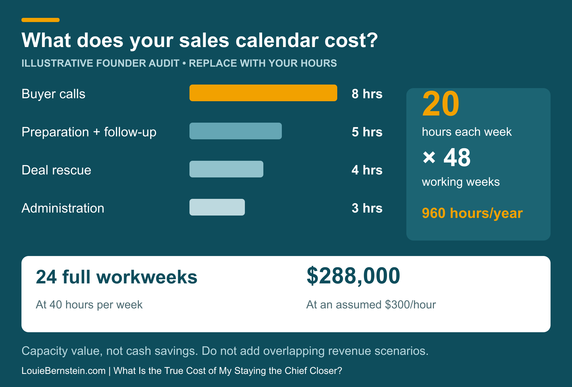Viewport: 572px width, 387px height.
Task: Click the Capacity value disclaimer text
Action: tap(225, 351)
